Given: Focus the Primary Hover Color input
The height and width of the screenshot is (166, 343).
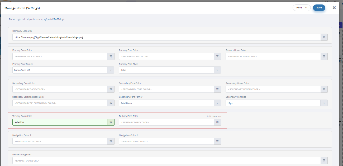Looking at the screenshot, I should coord(273,56).
